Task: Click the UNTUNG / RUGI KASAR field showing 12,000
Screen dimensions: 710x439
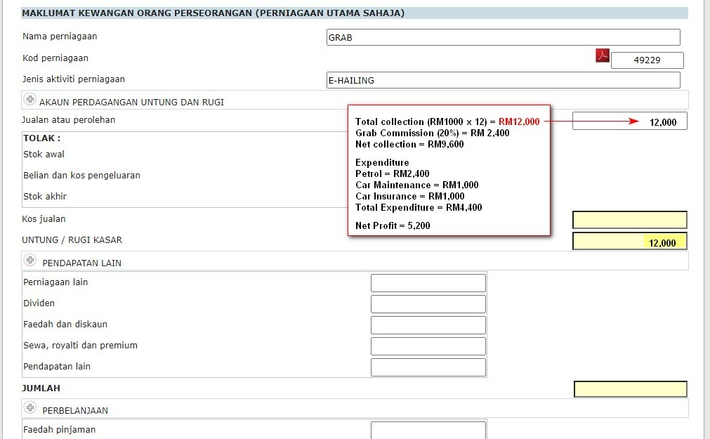Action: click(x=629, y=241)
